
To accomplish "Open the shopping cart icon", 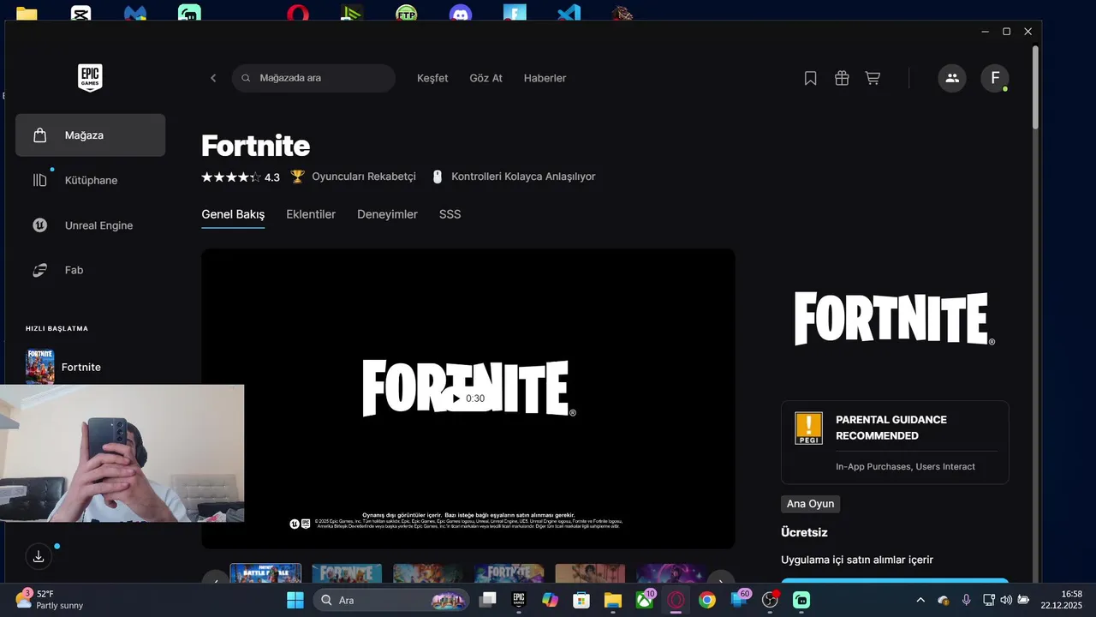I will click(873, 78).
